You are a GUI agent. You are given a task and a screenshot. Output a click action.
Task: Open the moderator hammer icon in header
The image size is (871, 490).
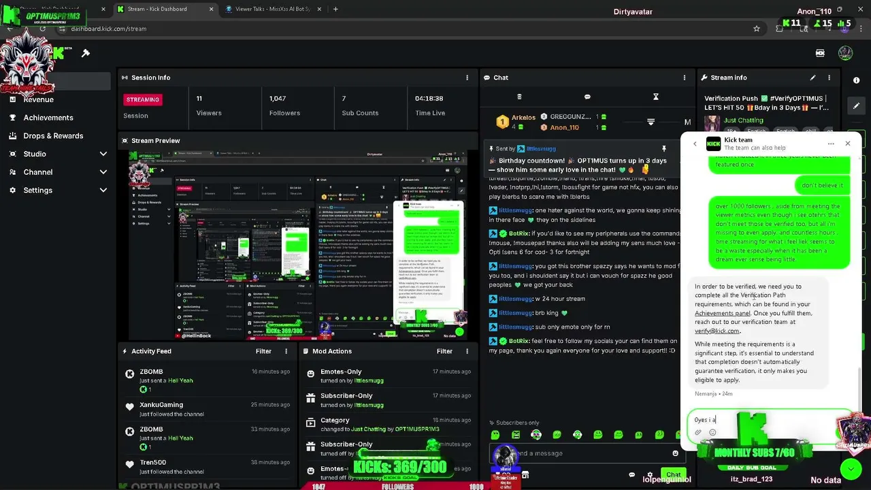[x=86, y=53]
